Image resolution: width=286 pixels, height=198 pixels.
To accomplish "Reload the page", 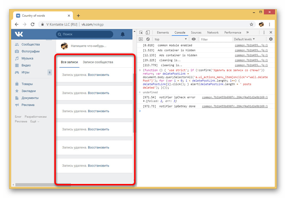I will (33, 24).
